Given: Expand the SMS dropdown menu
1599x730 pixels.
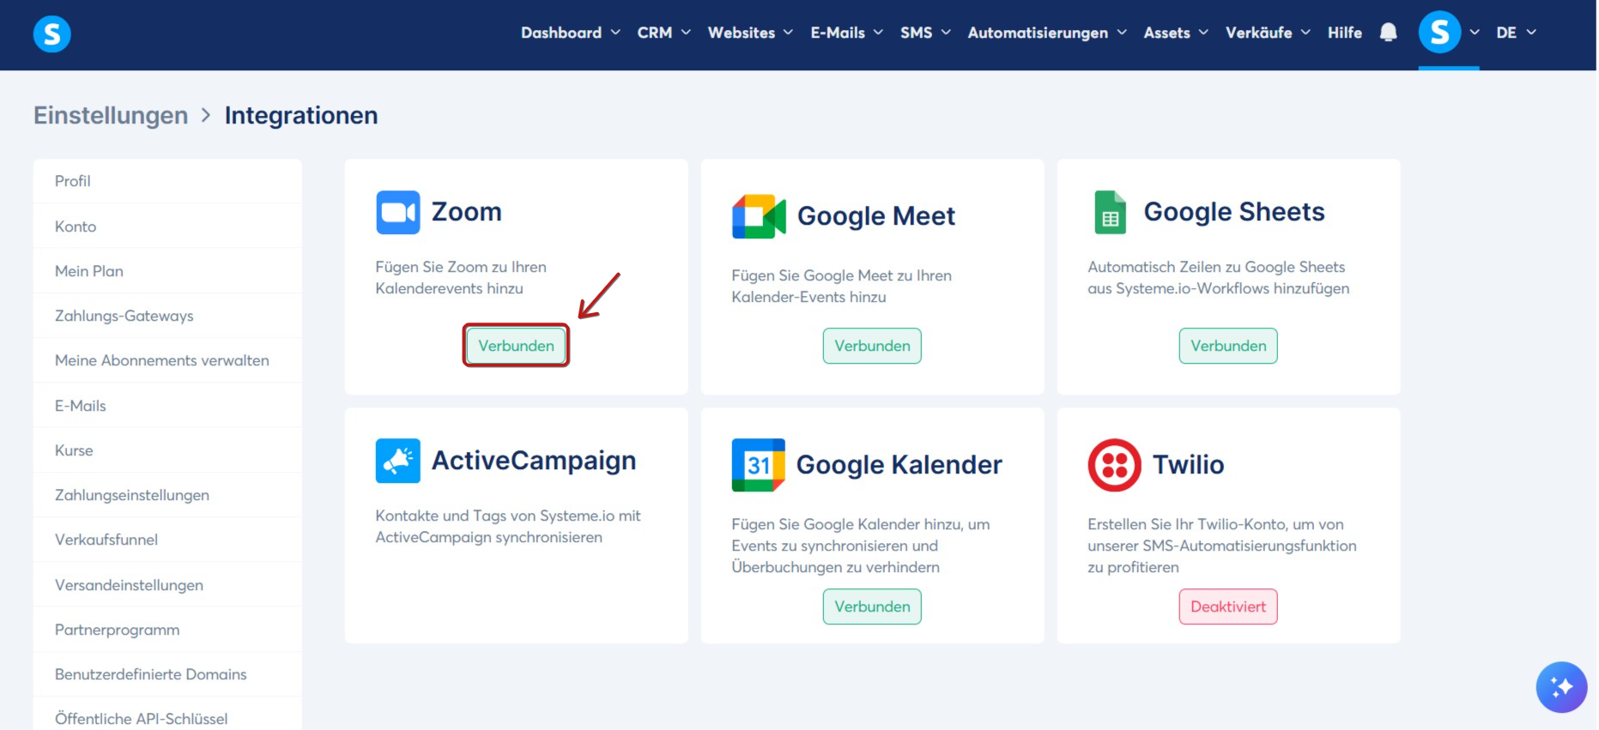Looking at the screenshot, I should [925, 33].
